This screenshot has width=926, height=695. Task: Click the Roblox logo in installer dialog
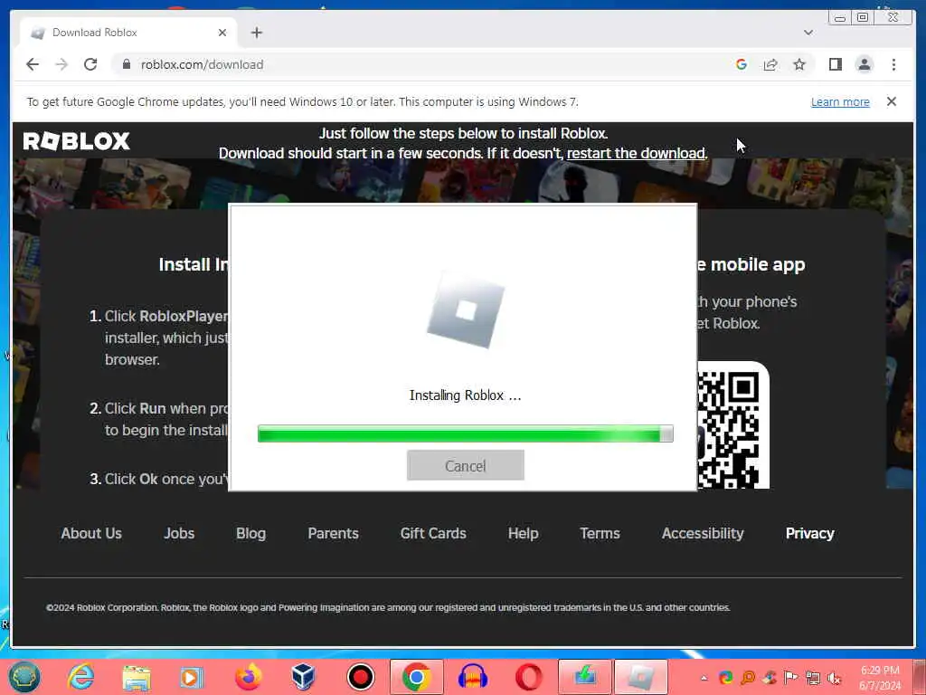click(466, 310)
